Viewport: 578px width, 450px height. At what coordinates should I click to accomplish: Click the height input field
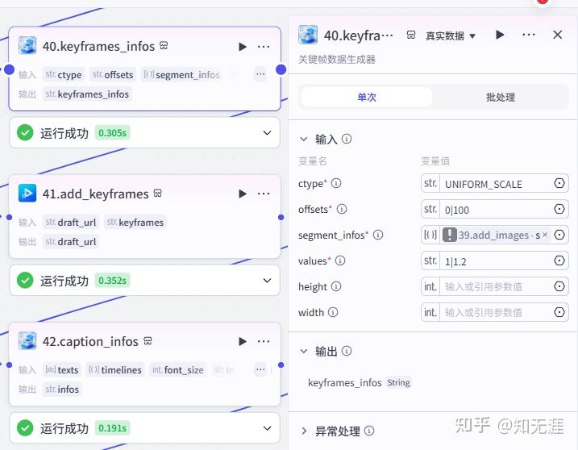[496, 286]
